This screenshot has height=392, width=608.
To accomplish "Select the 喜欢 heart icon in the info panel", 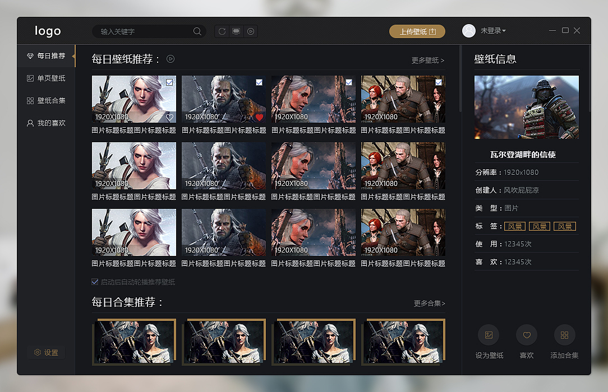I will [527, 335].
